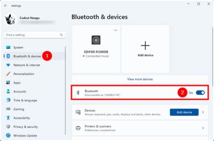Image resolution: width=214 pixels, height=141 pixels.
Task: Click the search magnifier icon
Action: pos(62,35)
